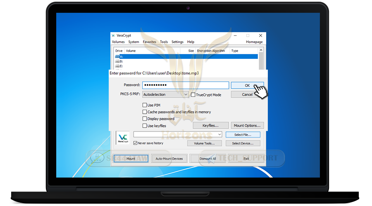Confirm password with OK button
The width and height of the screenshot is (372, 206).
tap(247, 85)
